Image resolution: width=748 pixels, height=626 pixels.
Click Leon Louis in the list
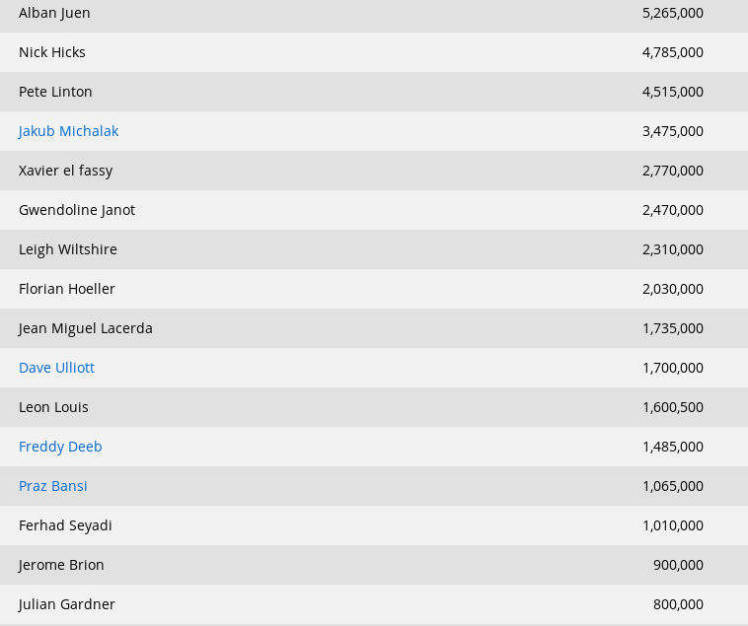(53, 407)
